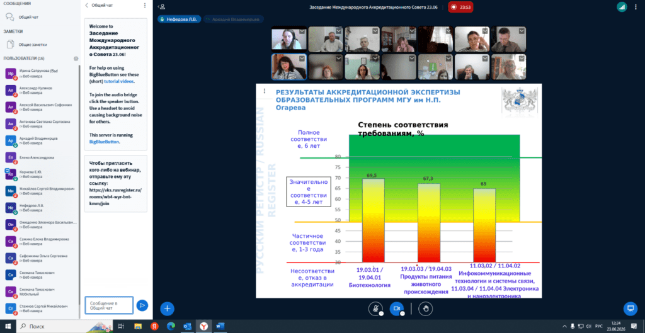Select user Алексей Васильевич Софонкин

[40, 107]
